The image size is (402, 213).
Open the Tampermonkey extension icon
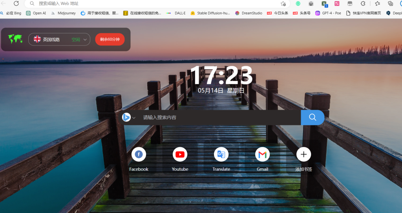click(x=350, y=4)
